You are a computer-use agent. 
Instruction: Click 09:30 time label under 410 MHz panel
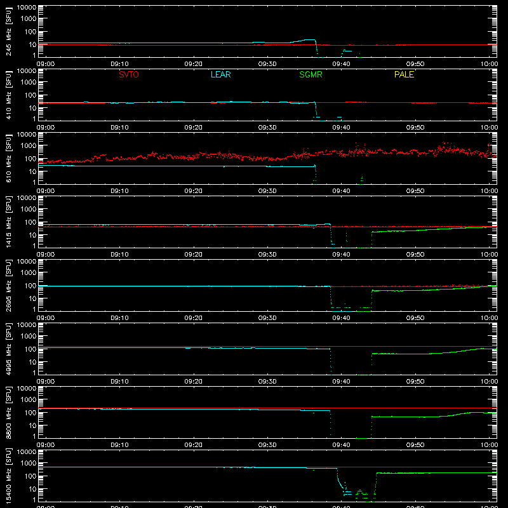(267, 128)
